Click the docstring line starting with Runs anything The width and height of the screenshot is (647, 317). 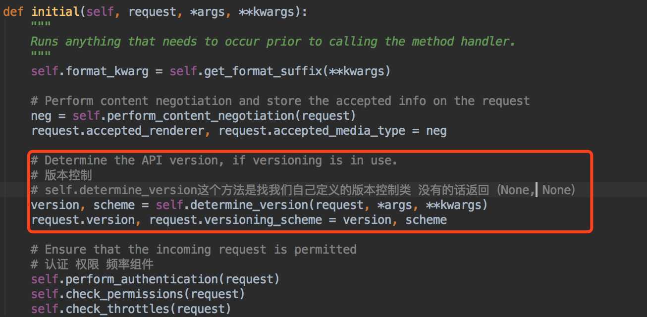[x=273, y=42]
